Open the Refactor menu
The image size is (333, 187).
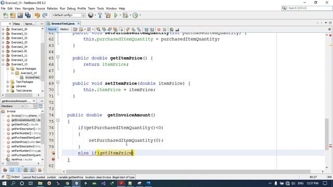pyautogui.click(x=52, y=8)
